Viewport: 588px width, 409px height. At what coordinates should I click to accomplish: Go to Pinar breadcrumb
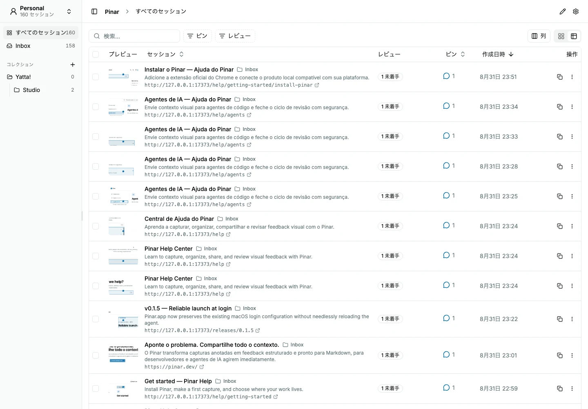coord(112,11)
